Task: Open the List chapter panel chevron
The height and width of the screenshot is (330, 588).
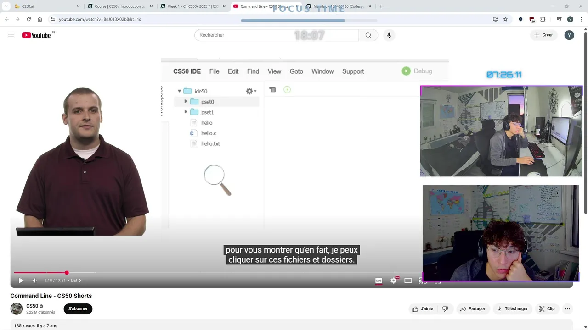Action: pos(80,280)
